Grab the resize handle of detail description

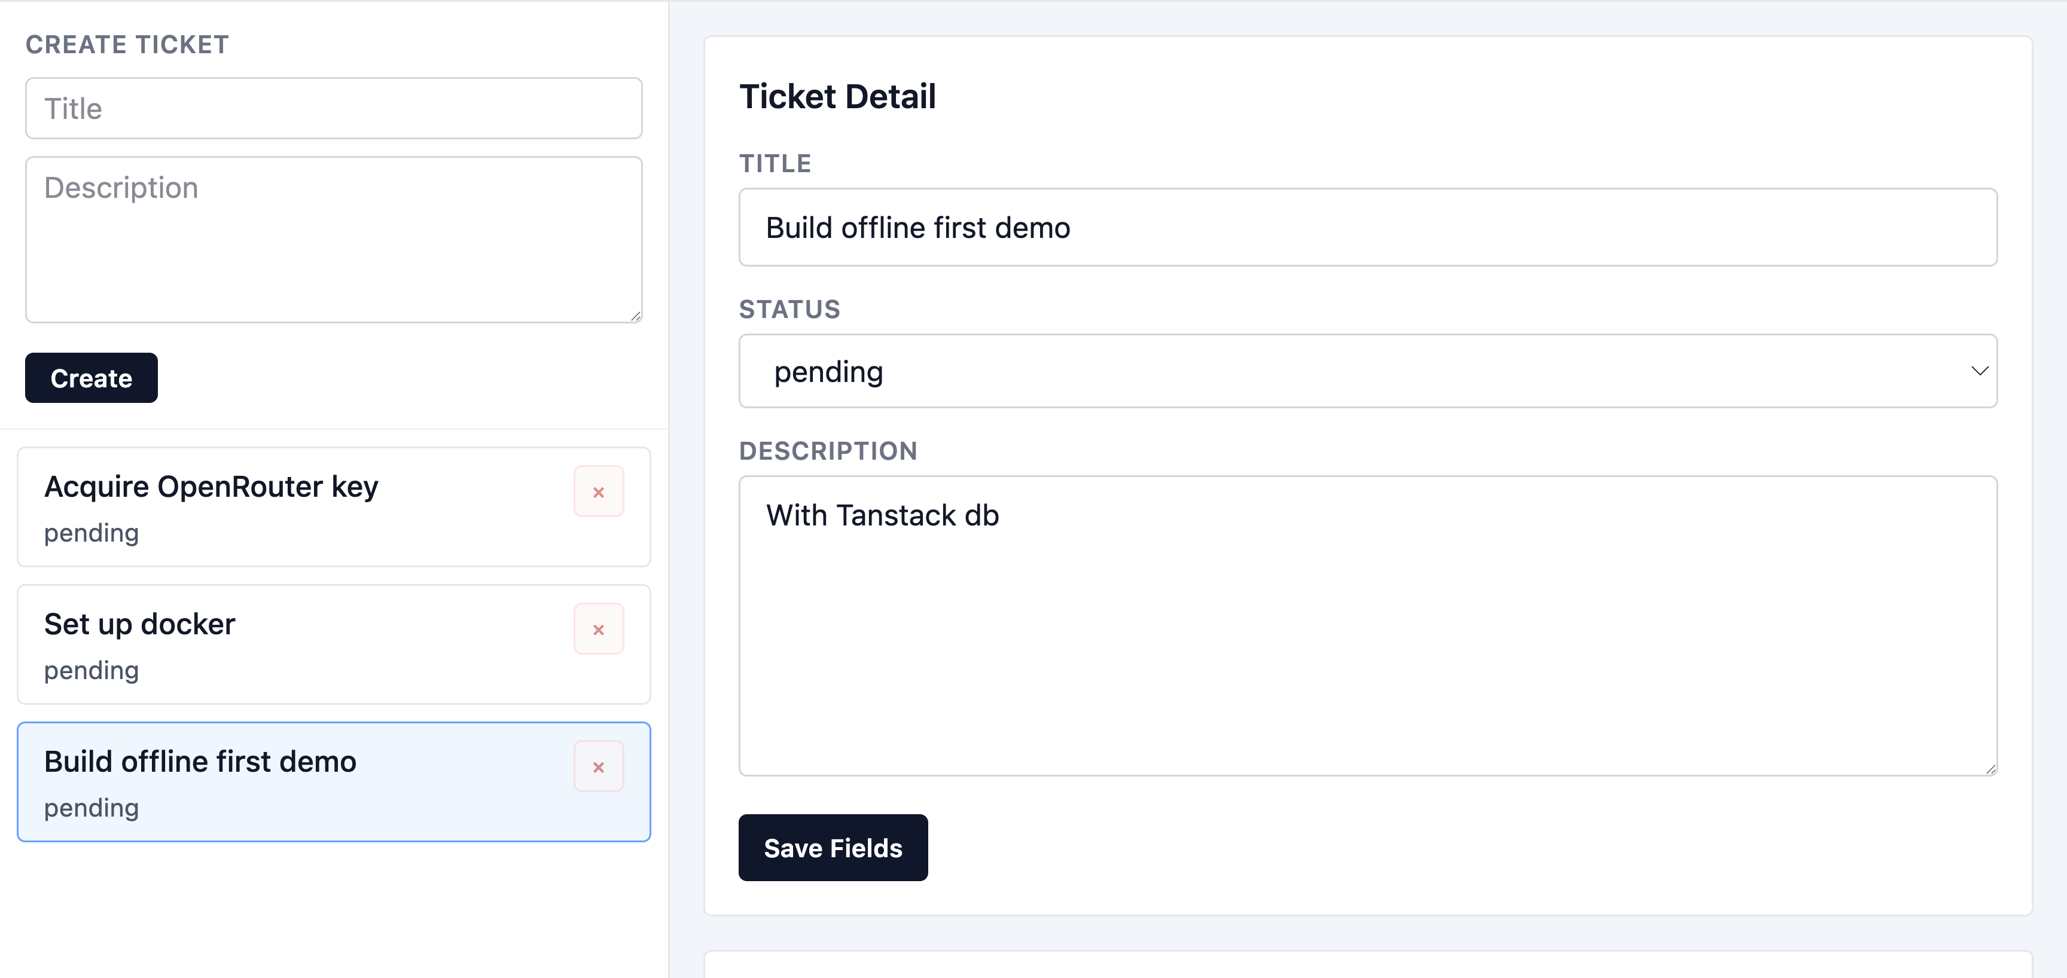pos(1990,769)
